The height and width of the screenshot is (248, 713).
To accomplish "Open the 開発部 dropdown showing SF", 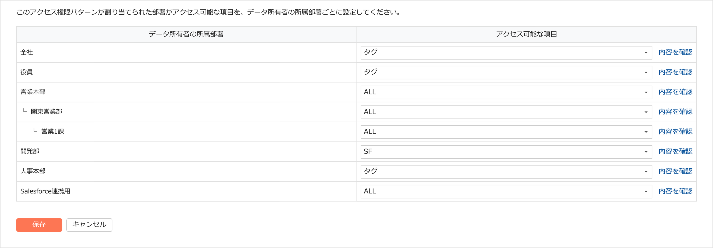I will [506, 152].
